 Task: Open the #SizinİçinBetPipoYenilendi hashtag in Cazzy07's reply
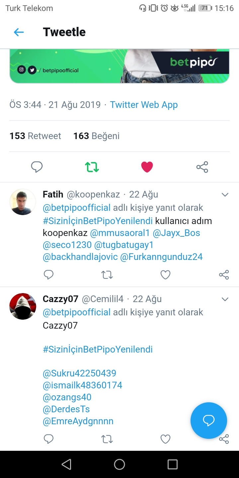coord(98,349)
